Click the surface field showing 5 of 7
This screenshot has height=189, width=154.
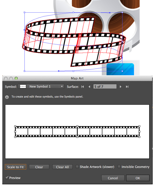105,87
